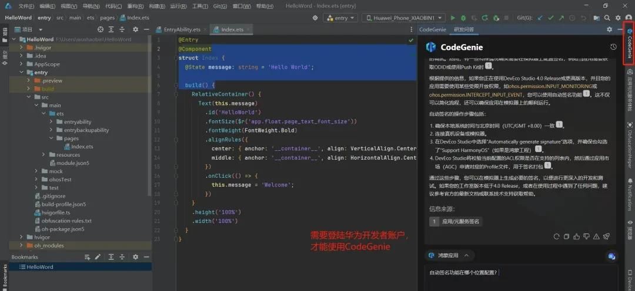This screenshot has height=291, width=635.
Task: Open CodeGenie panel gear settings
Action: click(610, 29)
